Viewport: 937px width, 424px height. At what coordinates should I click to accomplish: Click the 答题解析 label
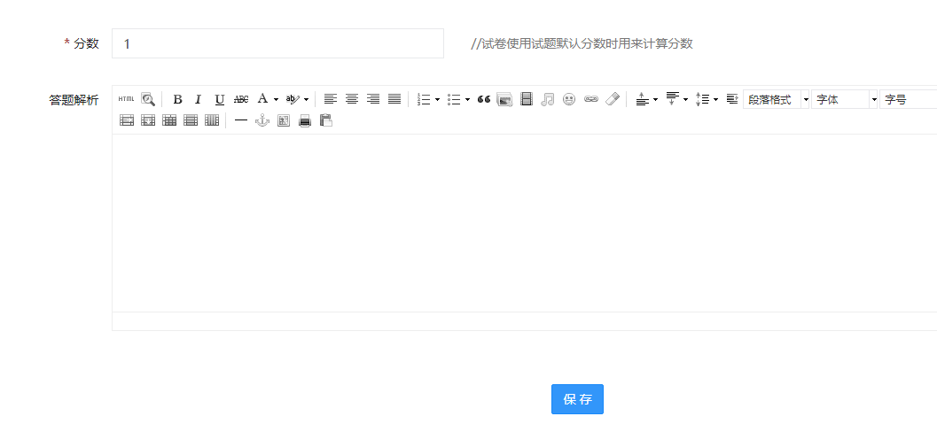point(74,100)
